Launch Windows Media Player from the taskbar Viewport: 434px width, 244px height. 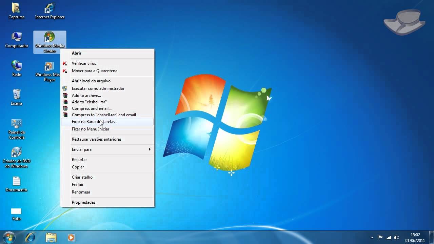click(71, 237)
